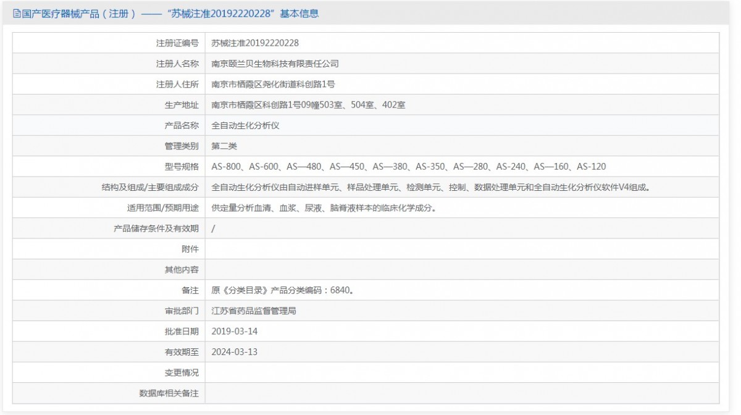741x415 pixels.
Task: Select company name 南京颐兰贝生物科技有限责任公司
Action: [275, 64]
